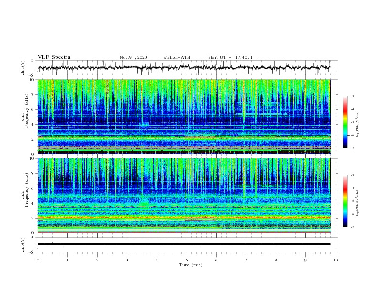The image size is (378, 292).
Task: Select the date text "Nov.9 , 2023"
Action: click(133, 57)
